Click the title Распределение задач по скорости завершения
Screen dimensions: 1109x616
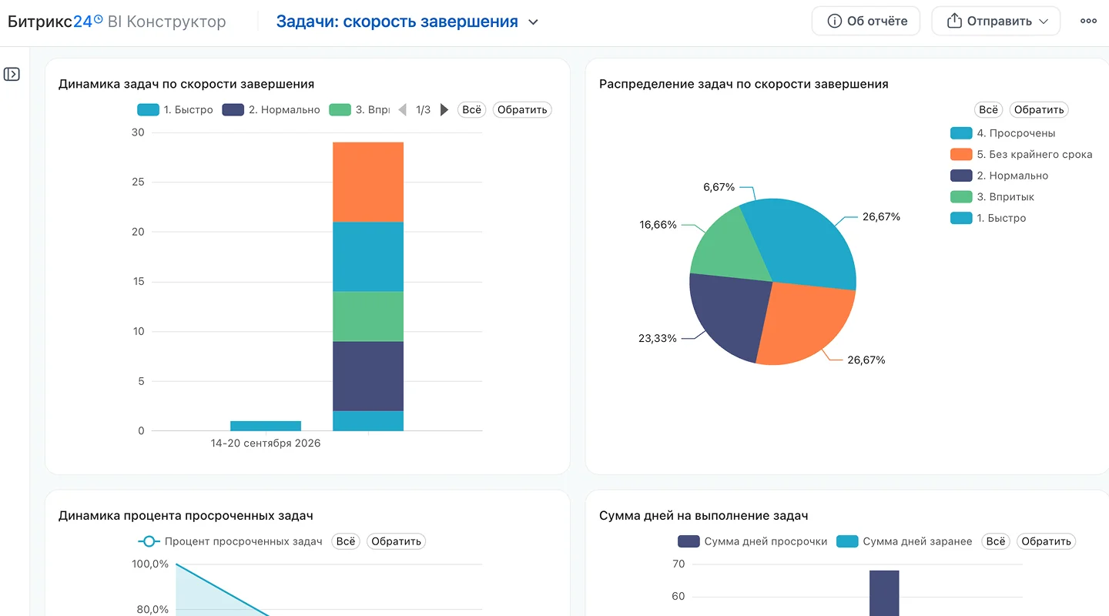744,84
